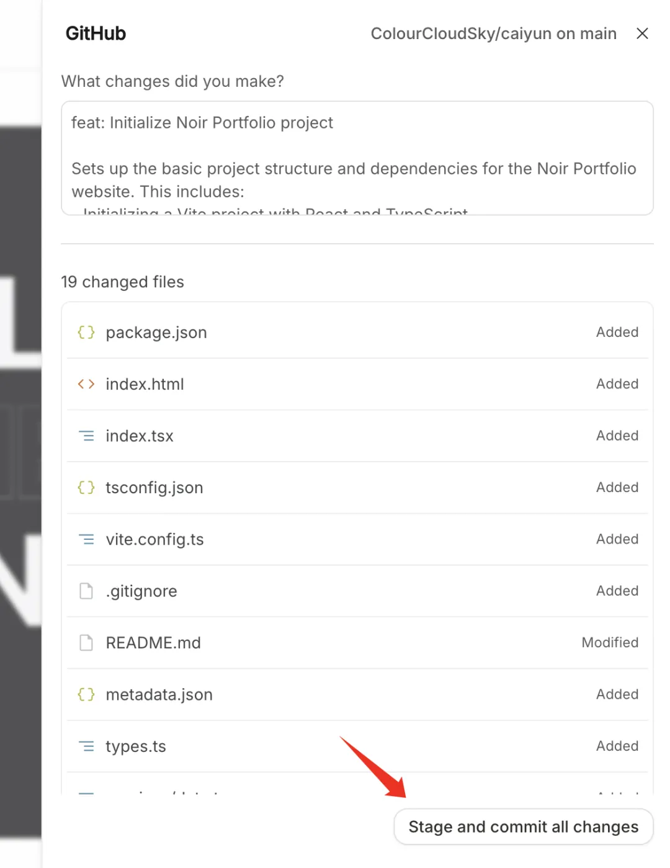The width and height of the screenshot is (670, 868).
Task: Select the types.ts file row
Action: (357, 746)
